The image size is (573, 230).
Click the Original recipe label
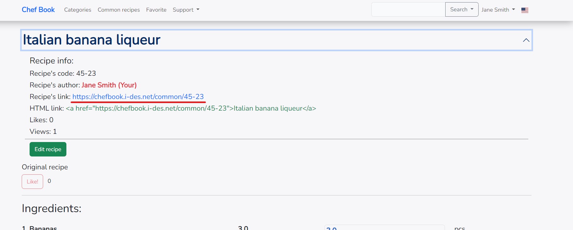pyautogui.click(x=45, y=167)
